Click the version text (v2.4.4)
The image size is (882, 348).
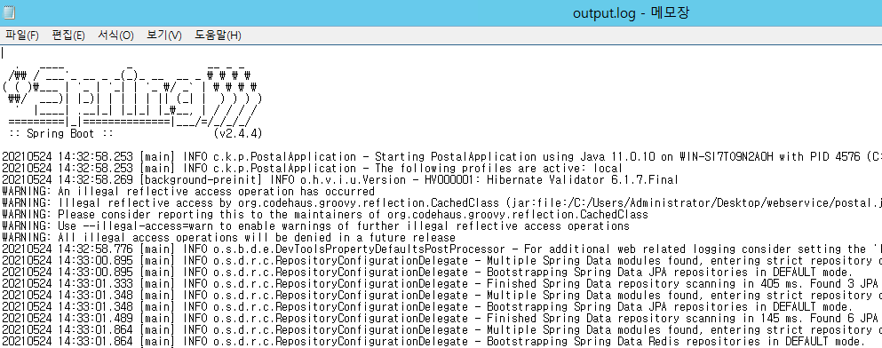click(x=238, y=134)
